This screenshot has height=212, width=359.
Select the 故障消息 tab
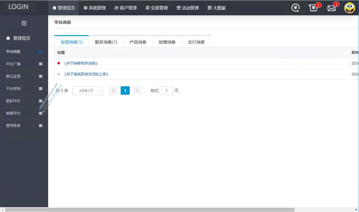click(167, 42)
